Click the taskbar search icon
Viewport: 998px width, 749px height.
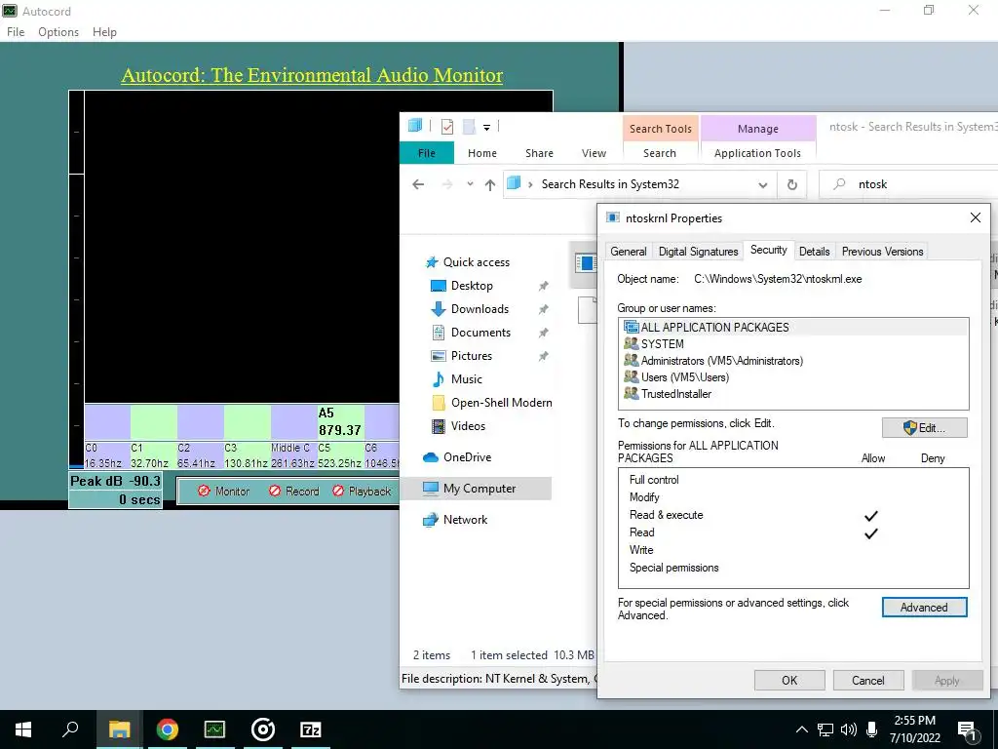click(x=70, y=729)
